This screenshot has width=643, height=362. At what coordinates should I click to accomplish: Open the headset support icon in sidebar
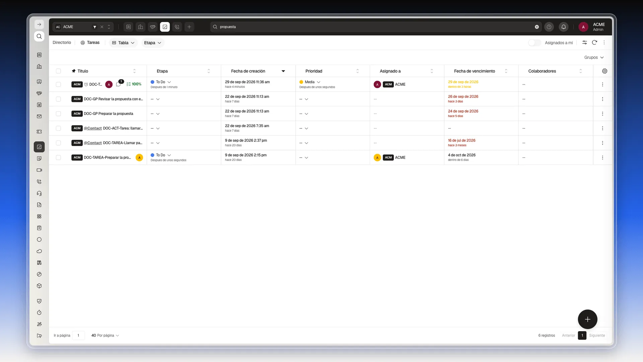pos(39,193)
